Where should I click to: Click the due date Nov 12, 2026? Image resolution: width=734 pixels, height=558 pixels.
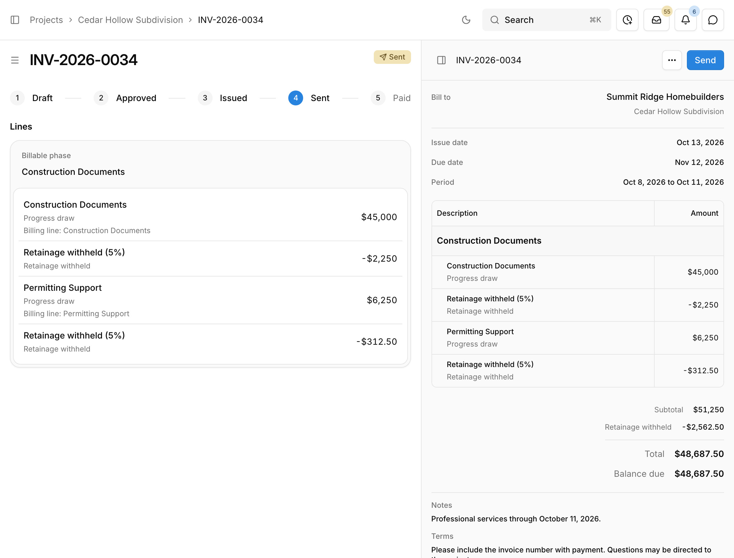(x=699, y=162)
